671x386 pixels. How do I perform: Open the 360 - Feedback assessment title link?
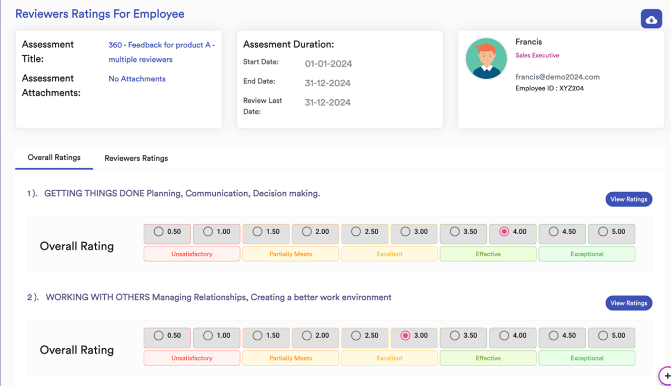161,52
